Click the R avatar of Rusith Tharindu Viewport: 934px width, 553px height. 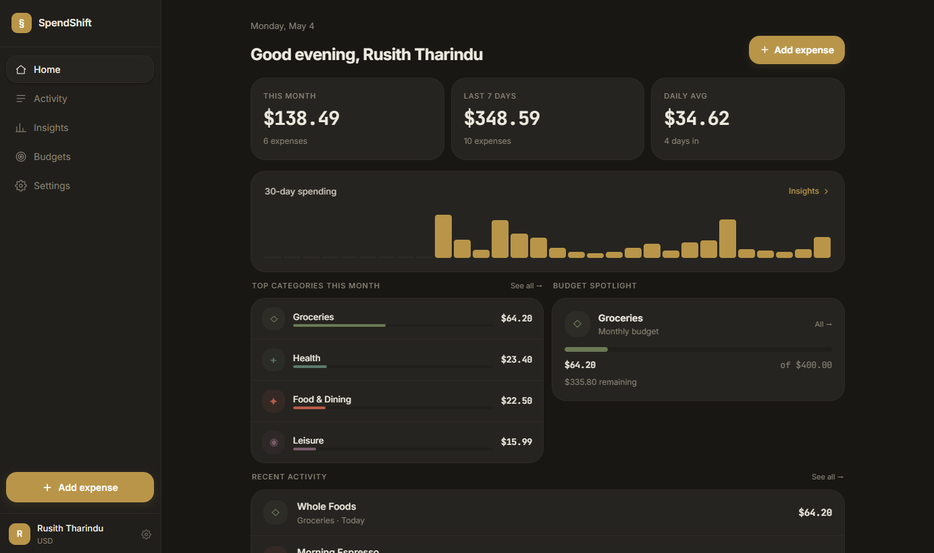click(20, 534)
